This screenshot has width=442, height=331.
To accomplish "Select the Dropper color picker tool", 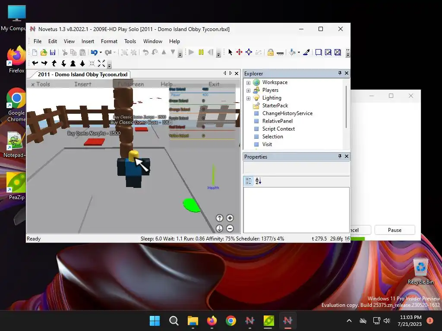I will (x=306, y=52).
